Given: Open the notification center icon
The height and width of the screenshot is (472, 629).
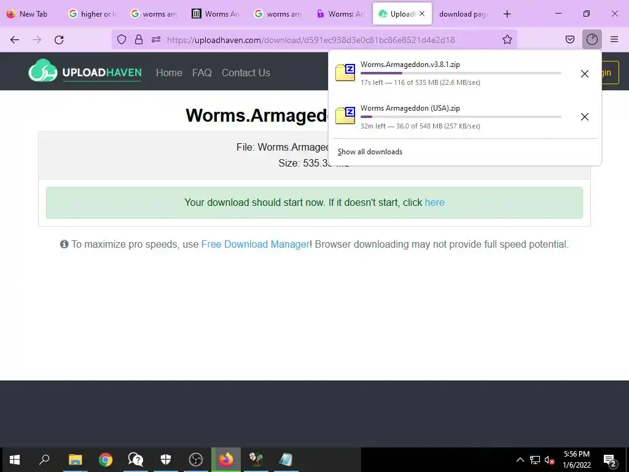Looking at the screenshot, I should [610, 460].
